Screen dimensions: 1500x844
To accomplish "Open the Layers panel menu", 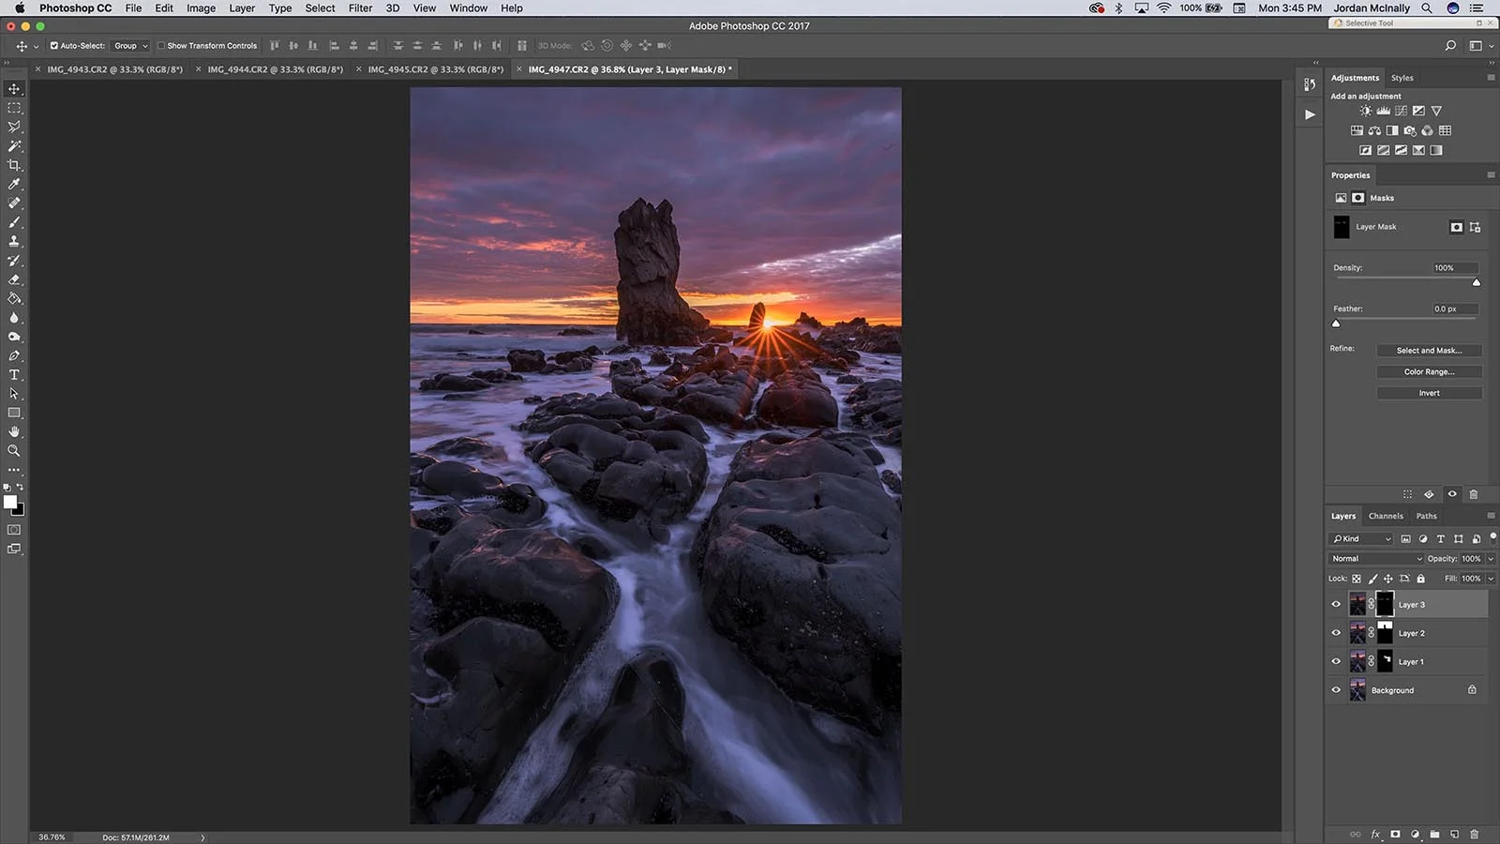I will (x=1491, y=516).
